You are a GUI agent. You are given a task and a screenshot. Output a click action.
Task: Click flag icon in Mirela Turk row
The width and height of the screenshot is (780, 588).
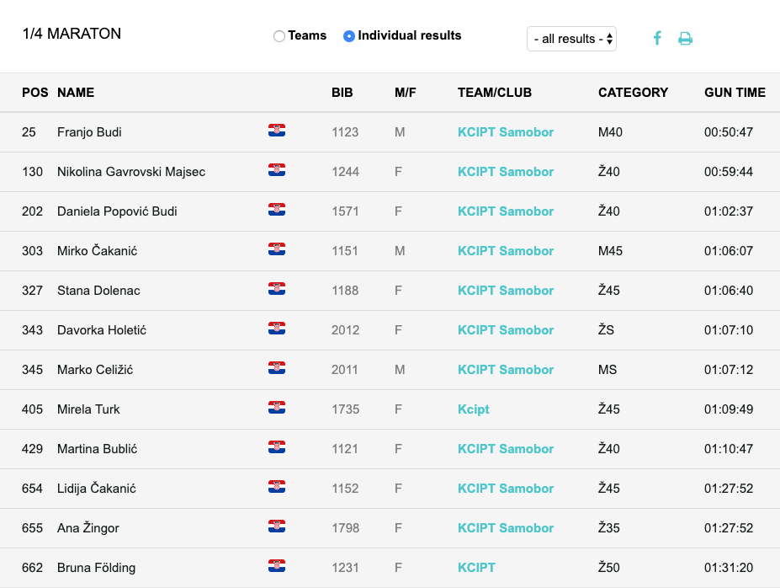[x=277, y=408]
